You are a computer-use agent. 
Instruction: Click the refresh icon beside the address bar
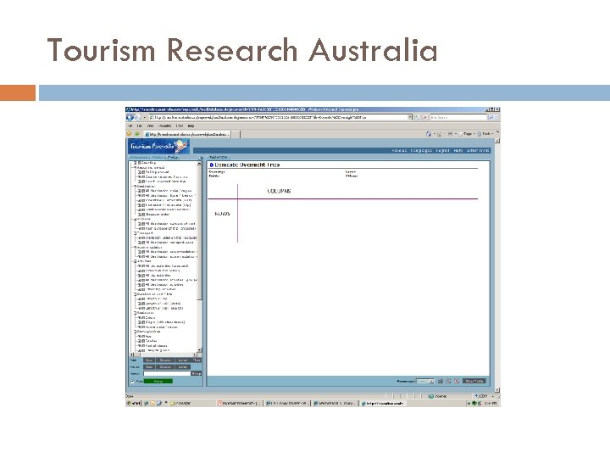click(x=418, y=117)
